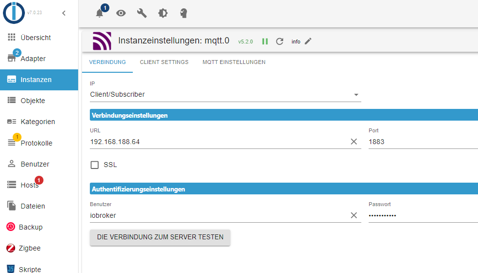This screenshot has width=478, height=273.
Task: Toggle expert mode head icon
Action: (x=184, y=13)
